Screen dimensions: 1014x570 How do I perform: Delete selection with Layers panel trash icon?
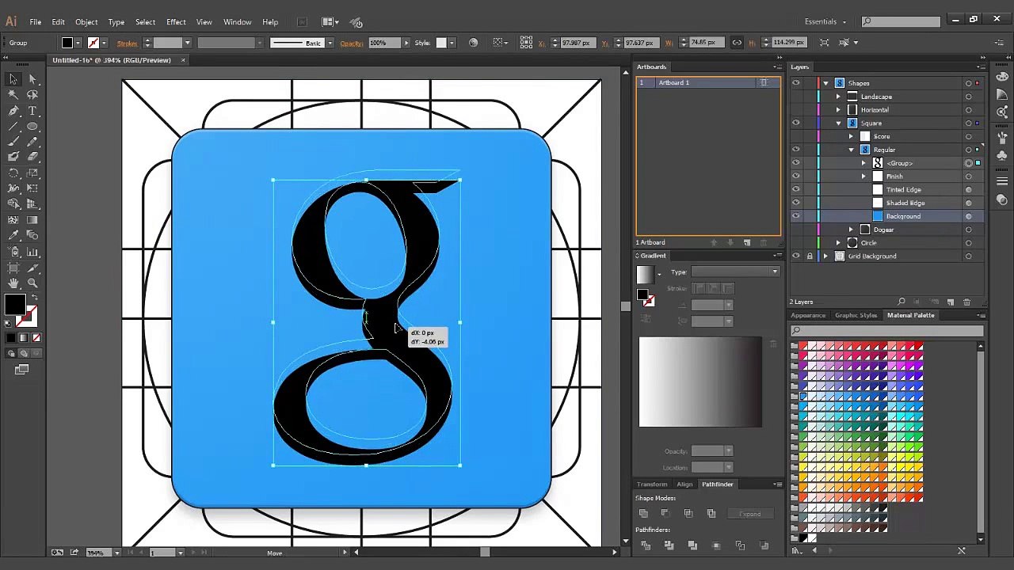pyautogui.click(x=966, y=302)
